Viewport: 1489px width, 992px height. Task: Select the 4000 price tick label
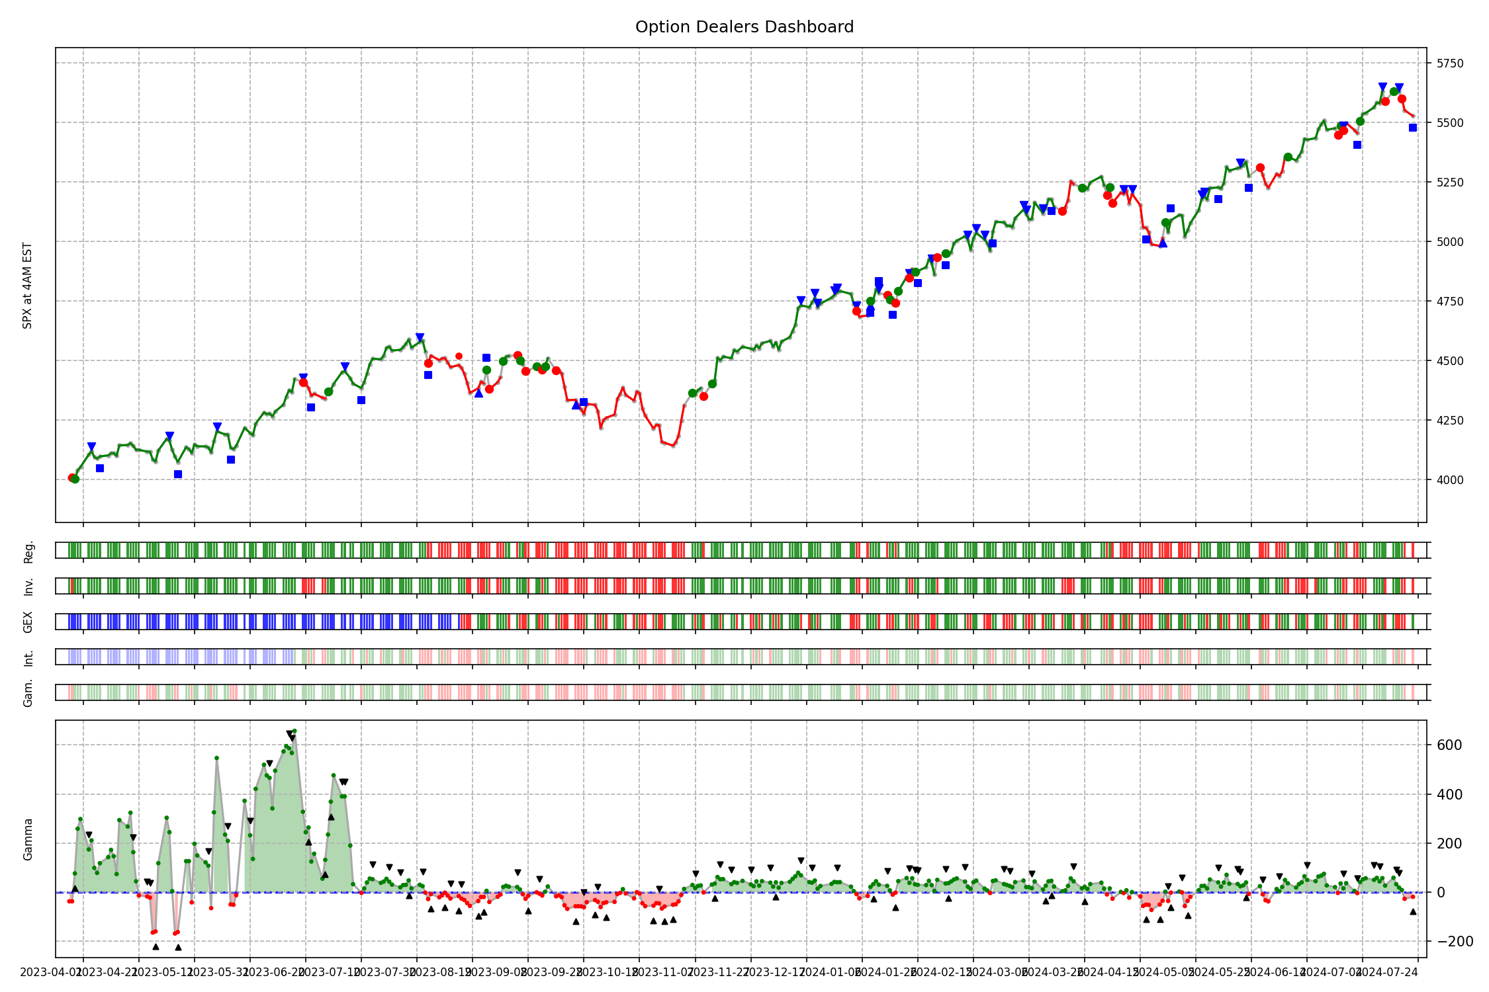point(1449,479)
